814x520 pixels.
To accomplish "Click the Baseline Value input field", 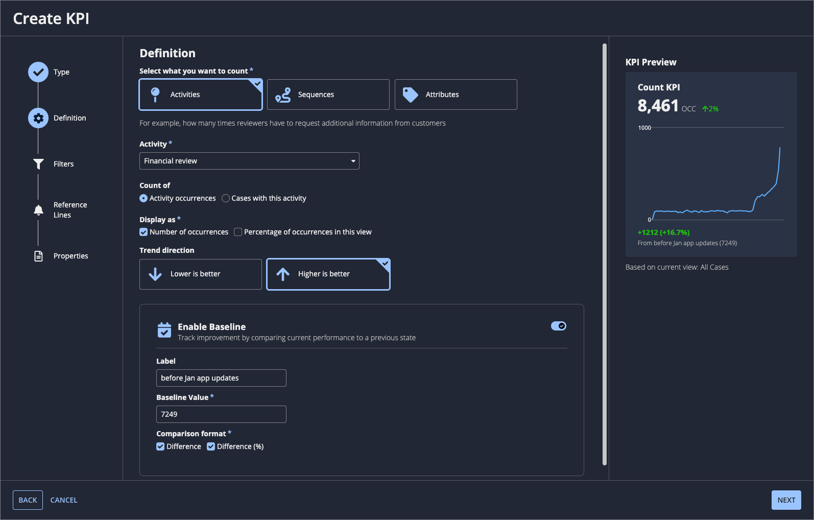I will 221,414.
